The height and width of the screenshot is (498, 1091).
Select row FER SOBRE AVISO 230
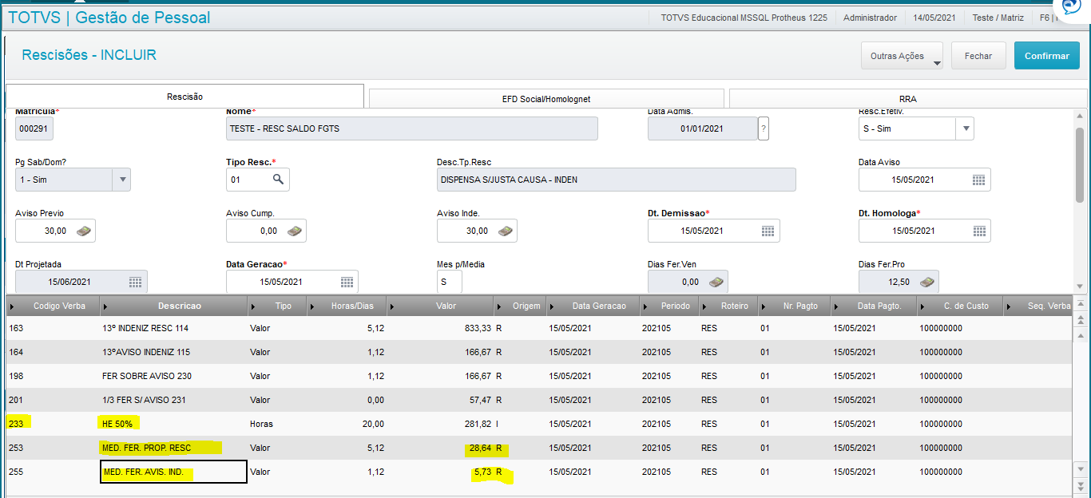click(539, 376)
